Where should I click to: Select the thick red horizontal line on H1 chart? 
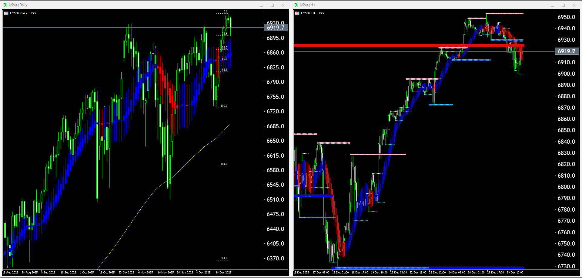click(x=409, y=45)
